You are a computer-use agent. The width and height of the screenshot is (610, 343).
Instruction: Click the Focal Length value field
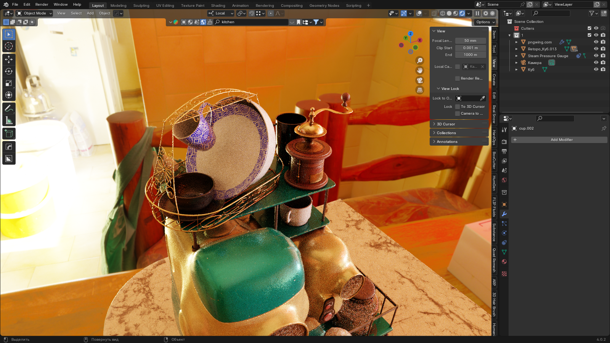(x=470, y=41)
